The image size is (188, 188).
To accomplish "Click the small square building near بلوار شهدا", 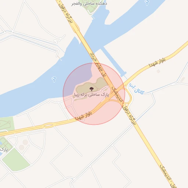I will click(x=158, y=71).
